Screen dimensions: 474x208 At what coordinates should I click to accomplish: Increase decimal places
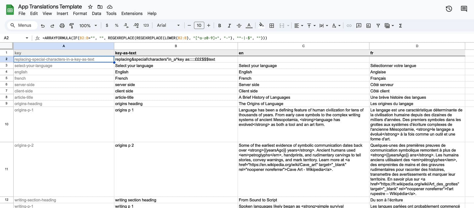pos(136,26)
